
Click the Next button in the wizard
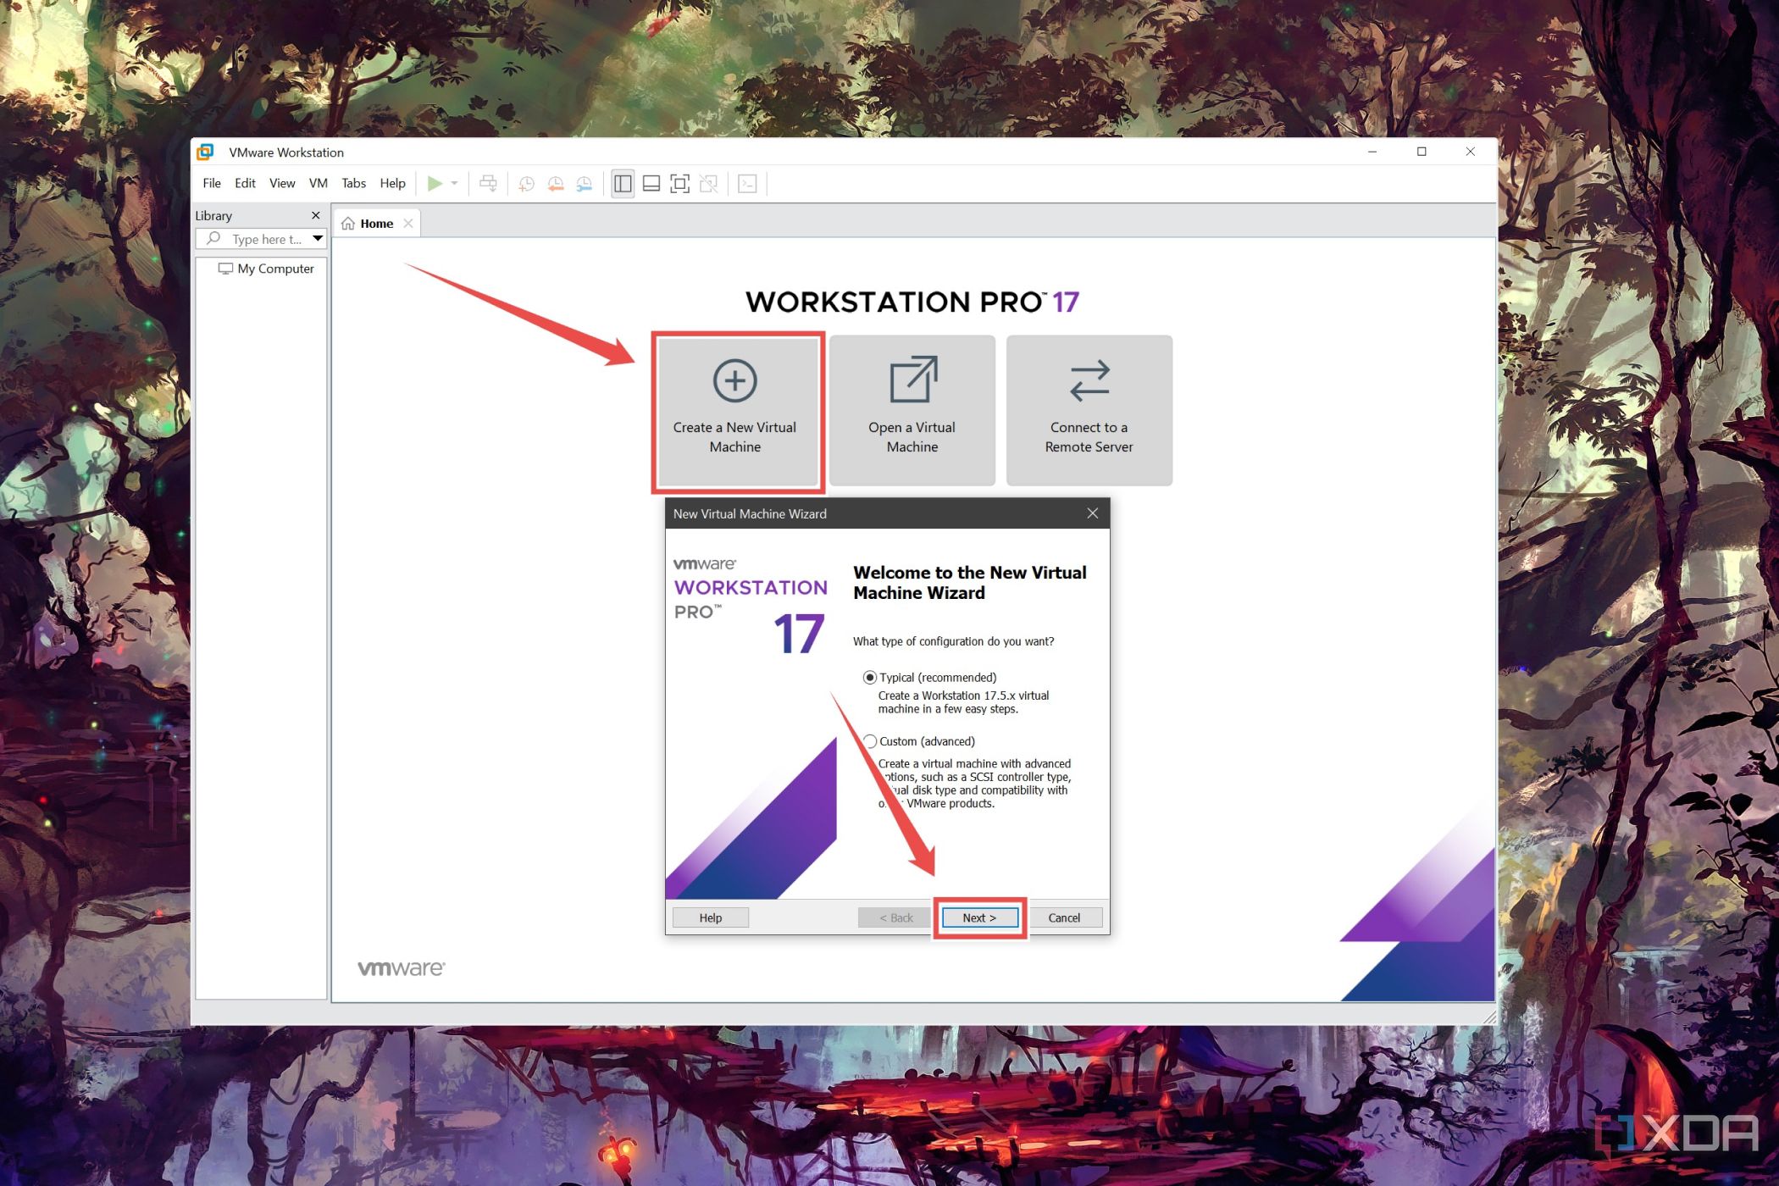(978, 916)
